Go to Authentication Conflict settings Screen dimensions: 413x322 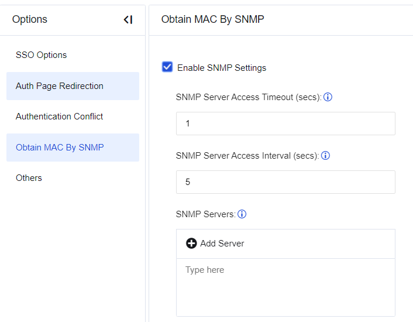60,117
